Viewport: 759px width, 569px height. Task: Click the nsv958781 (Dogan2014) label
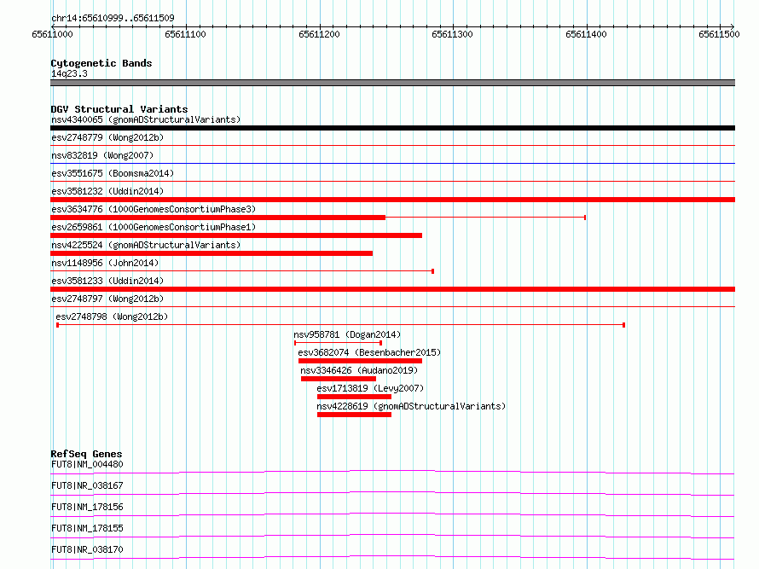coord(347,334)
